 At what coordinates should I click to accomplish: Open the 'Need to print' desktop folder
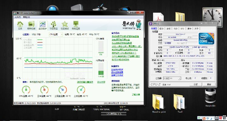(x=159, y=101)
